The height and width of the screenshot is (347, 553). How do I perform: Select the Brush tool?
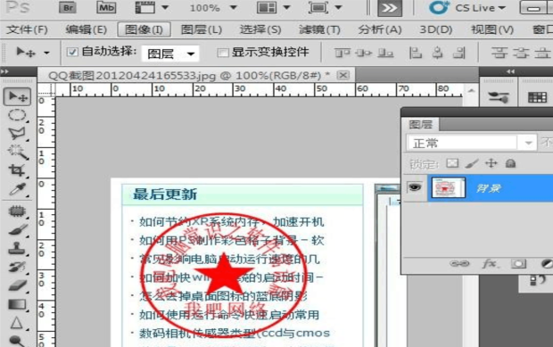click(x=18, y=229)
